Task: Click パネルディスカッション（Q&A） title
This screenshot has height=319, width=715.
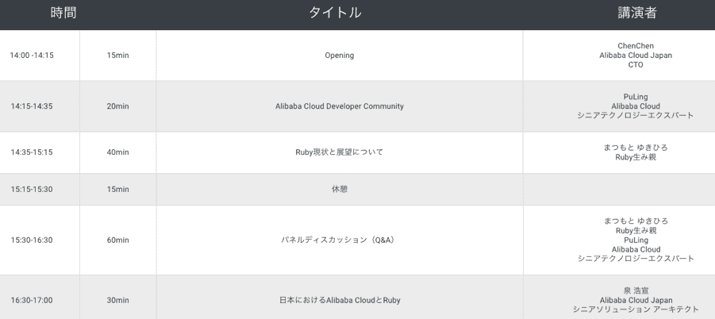Action: point(338,240)
